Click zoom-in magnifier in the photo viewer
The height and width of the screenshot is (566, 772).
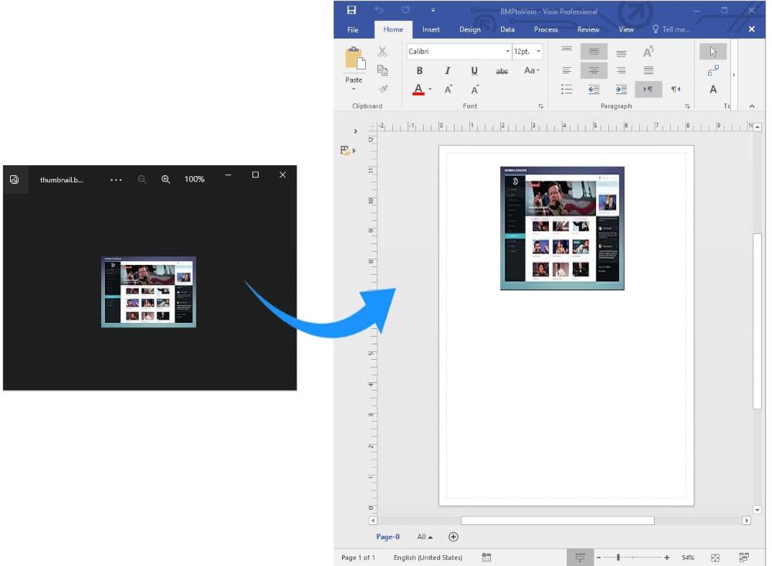coord(165,179)
